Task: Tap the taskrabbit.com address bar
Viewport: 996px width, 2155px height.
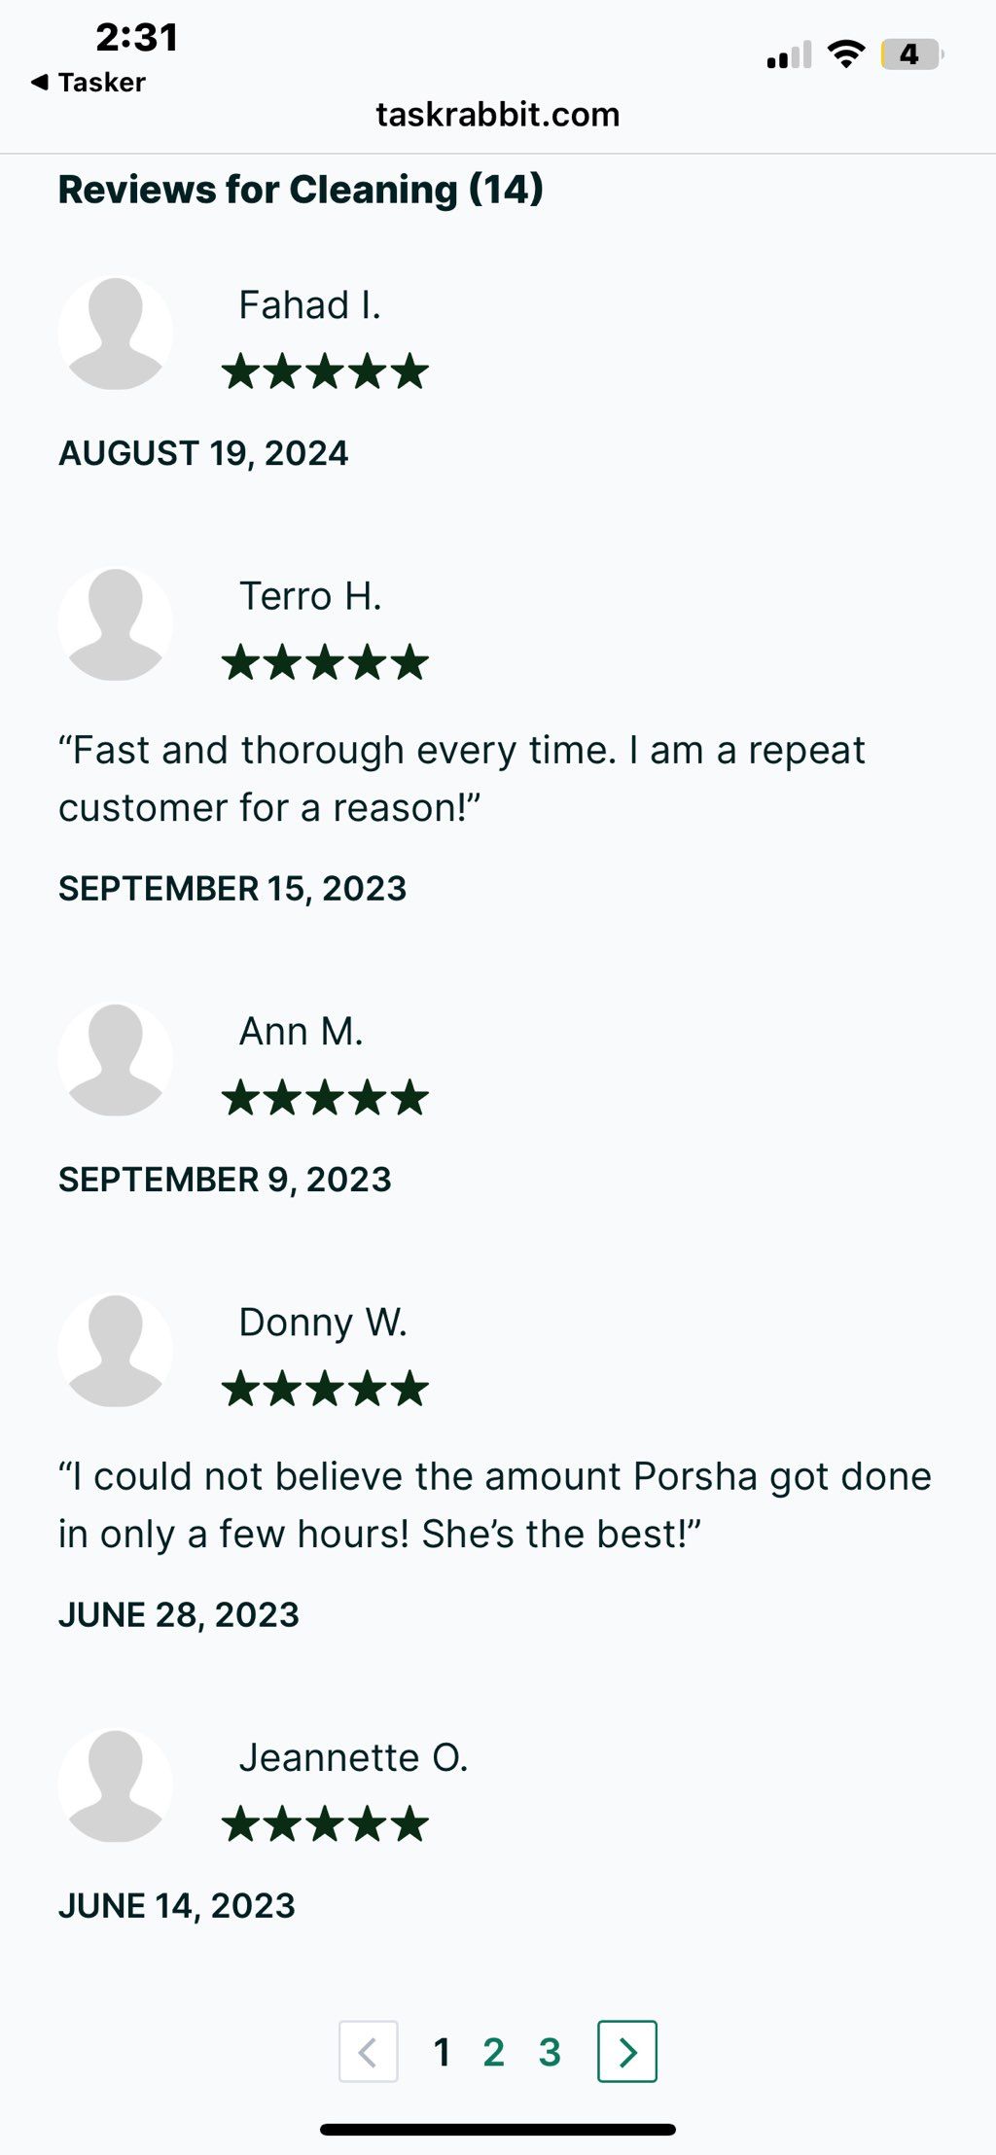Action: pyautogui.click(x=498, y=115)
